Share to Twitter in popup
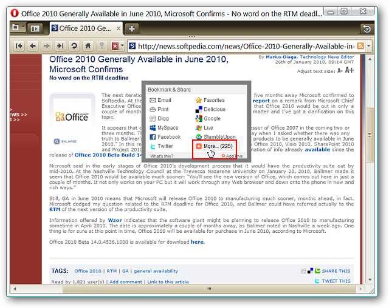Image resolution: width=389 pixels, height=308 pixels. [x=162, y=146]
